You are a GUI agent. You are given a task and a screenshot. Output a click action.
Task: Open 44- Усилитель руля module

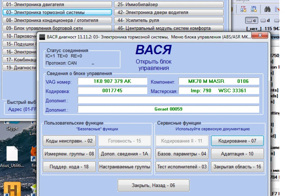(x=169, y=20)
